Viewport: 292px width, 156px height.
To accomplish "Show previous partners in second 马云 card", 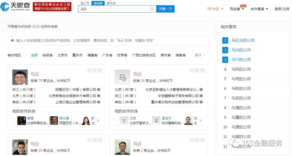I will point(117,121).
